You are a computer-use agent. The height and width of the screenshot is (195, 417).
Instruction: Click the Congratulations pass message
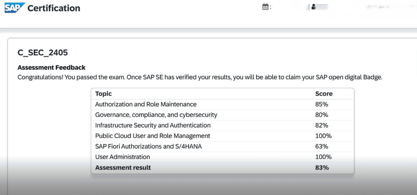[200, 77]
